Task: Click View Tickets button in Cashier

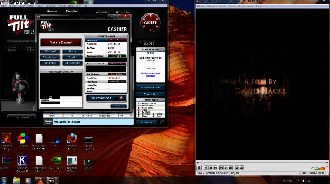Action: pyautogui.click(x=117, y=64)
